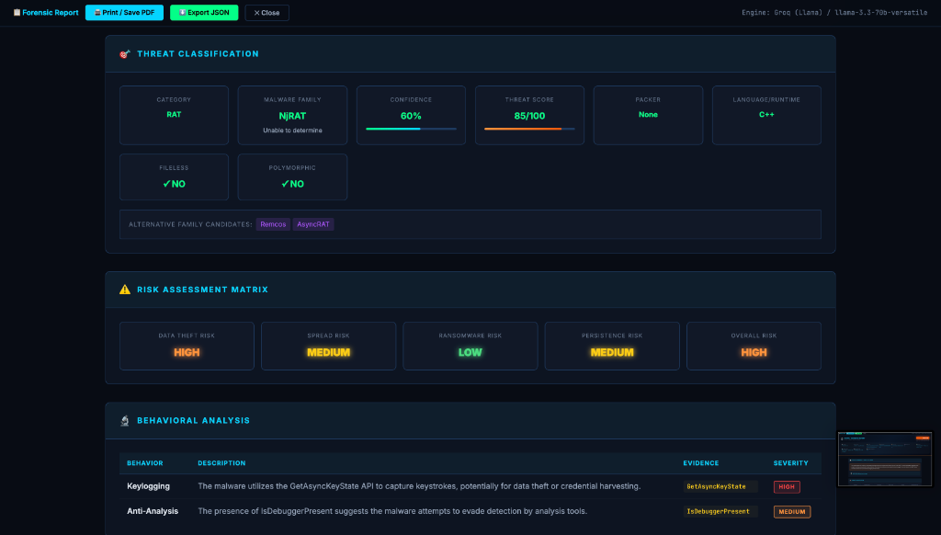Click the Behavioral Analysis microscope icon
Screen dimensions: 941x535
125,421
